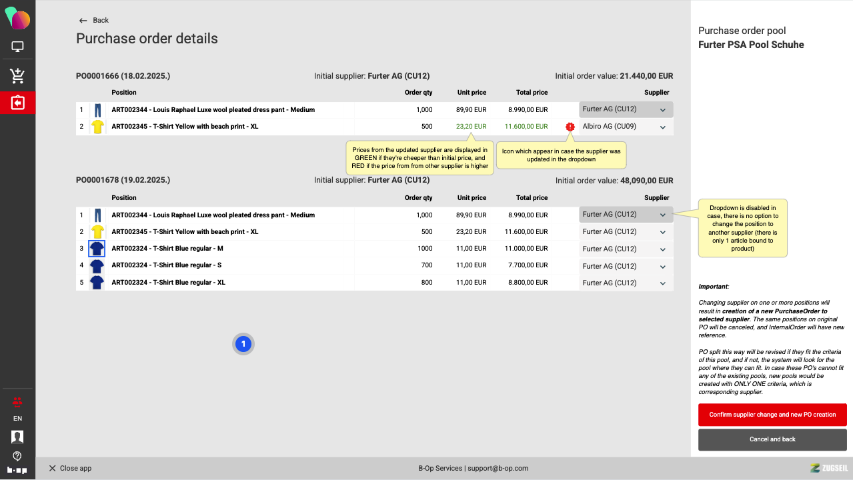The image size is (853, 480).
Task: Open supplier dropdown for T-Shirt Blue regular - XL
Action: [x=626, y=283]
